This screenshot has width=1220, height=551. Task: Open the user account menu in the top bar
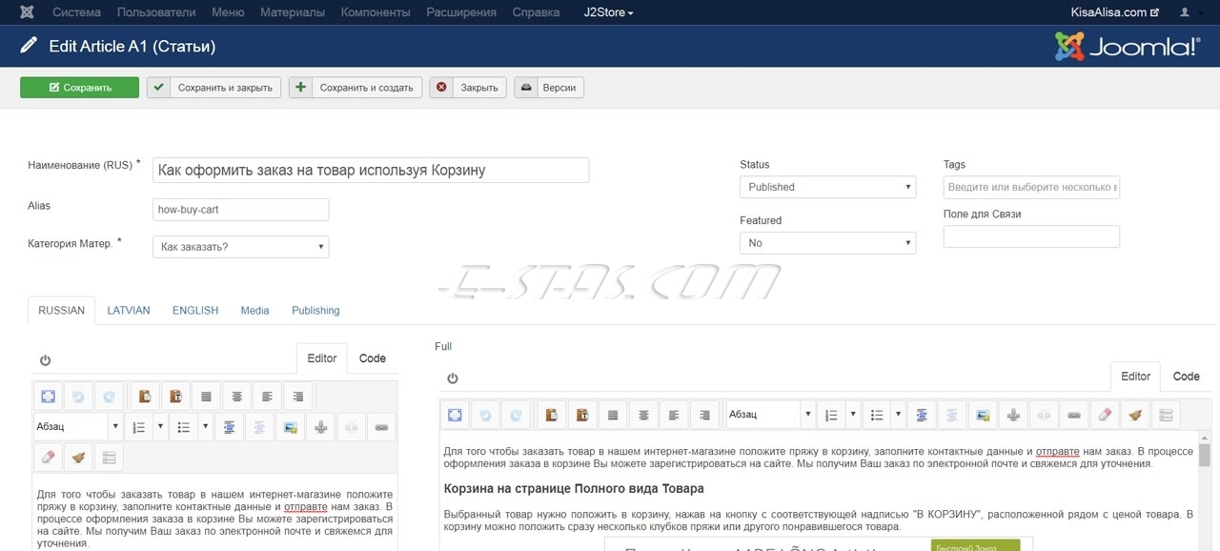[1189, 12]
